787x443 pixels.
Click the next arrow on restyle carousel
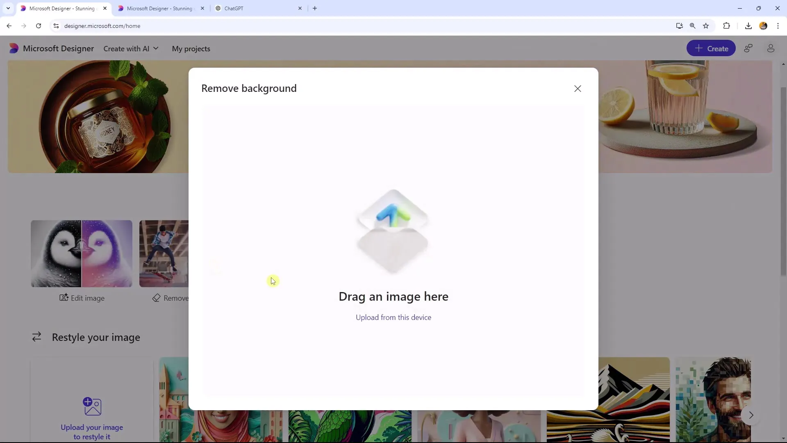pyautogui.click(x=751, y=415)
